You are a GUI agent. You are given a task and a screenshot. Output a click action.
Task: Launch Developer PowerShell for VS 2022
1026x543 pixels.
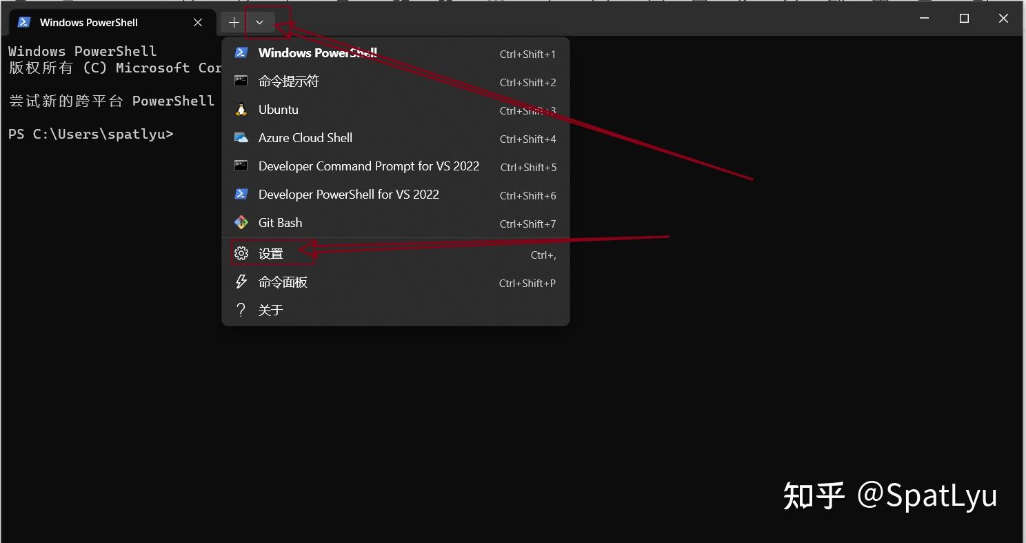pos(348,194)
